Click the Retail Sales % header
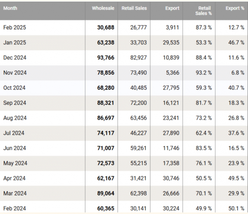The image size is (248, 214). pyautogui.click(x=205, y=10)
